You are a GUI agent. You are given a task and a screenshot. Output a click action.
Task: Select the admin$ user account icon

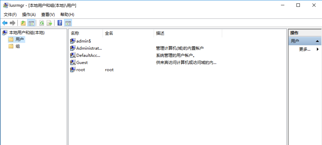(73, 41)
